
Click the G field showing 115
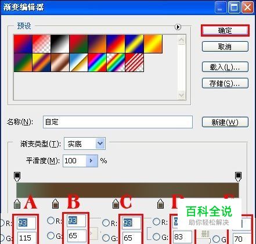tap(27, 238)
